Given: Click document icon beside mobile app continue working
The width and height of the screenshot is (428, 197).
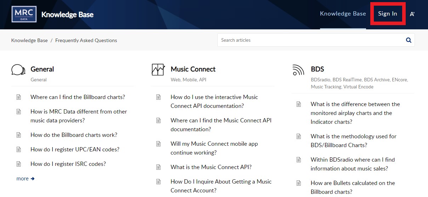Looking at the screenshot, I should pos(159,144).
